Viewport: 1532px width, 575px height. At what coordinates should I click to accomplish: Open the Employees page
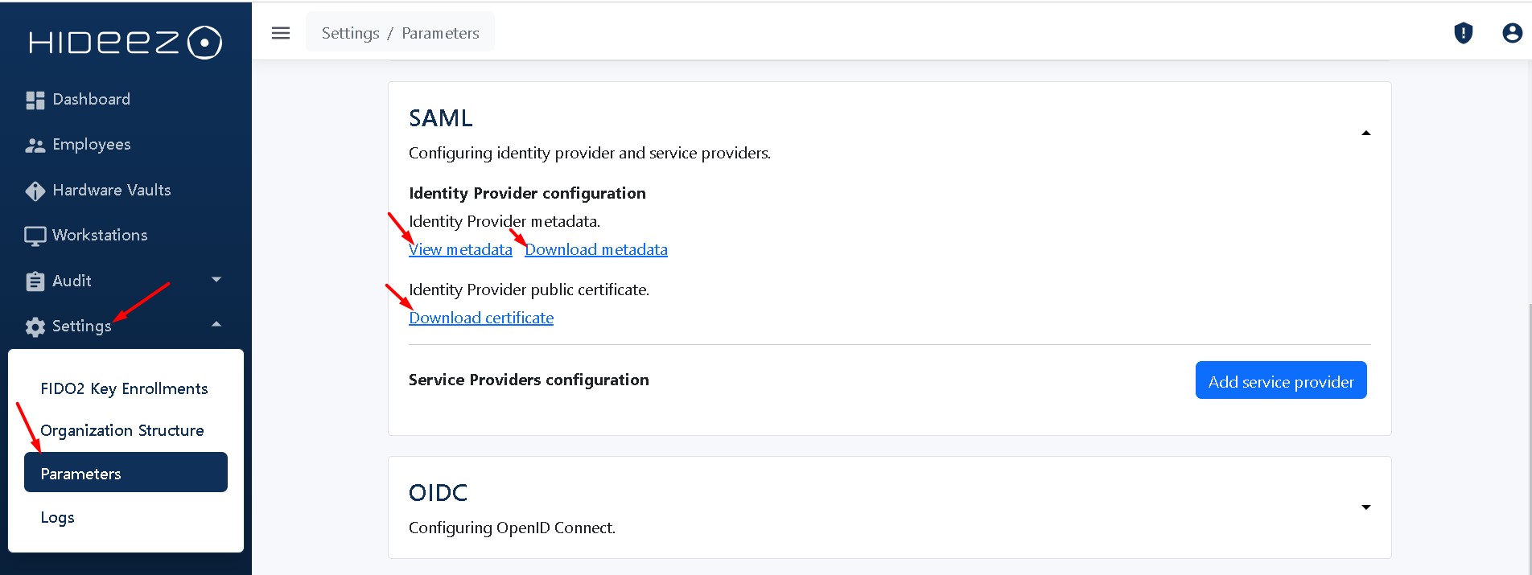(x=91, y=145)
